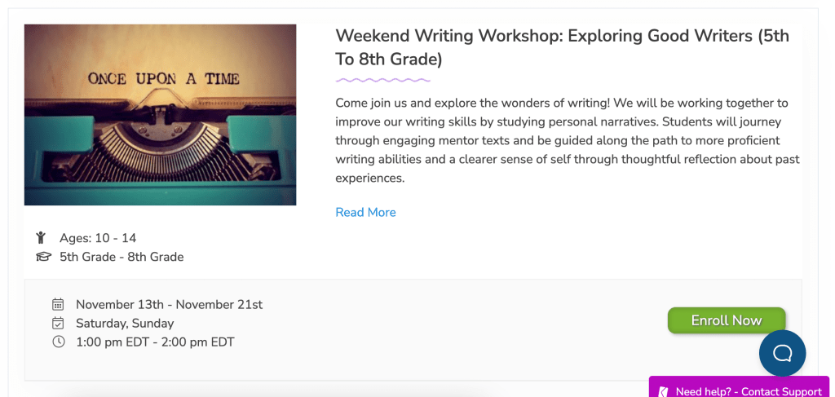Viewport: 835px width, 397px height.
Task: Click the purple wavy line under the title
Action: click(382, 80)
